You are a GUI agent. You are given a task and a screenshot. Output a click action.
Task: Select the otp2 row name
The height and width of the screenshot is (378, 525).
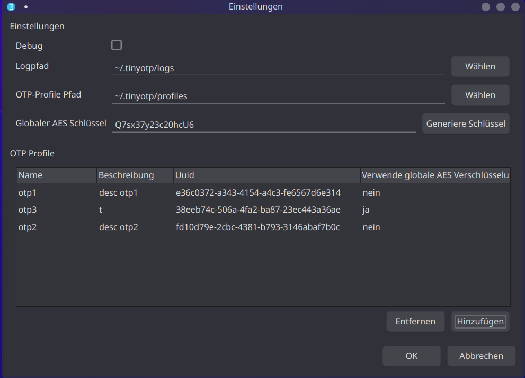coord(28,227)
